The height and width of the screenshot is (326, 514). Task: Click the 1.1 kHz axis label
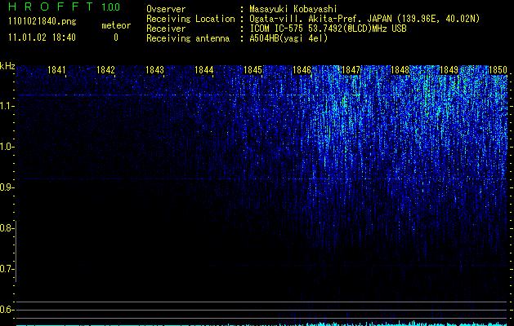(x=7, y=106)
